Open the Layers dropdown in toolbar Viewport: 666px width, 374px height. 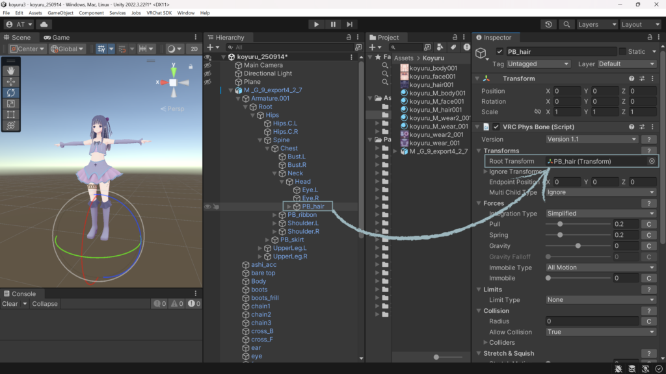point(596,25)
